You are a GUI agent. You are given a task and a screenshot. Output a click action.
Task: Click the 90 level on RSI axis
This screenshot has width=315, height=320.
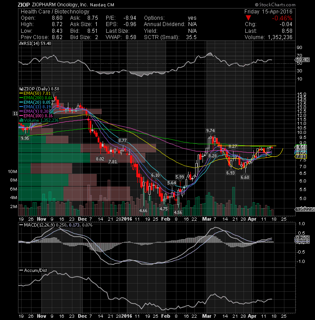[299, 47]
